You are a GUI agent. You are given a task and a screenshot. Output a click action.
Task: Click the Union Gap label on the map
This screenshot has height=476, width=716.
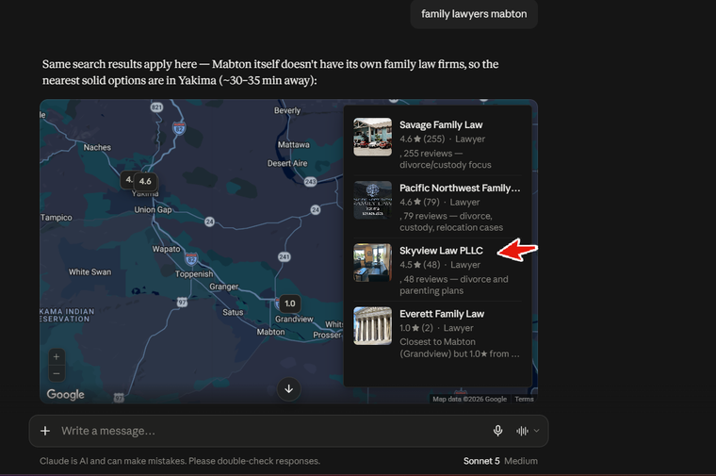point(153,209)
